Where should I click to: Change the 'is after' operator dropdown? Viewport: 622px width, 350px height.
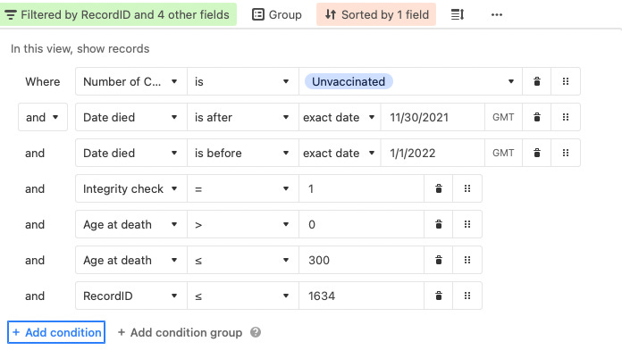coord(243,117)
